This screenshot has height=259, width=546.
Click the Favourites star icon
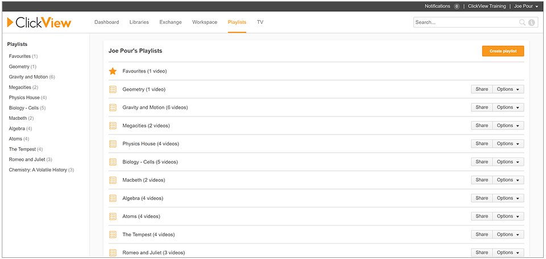113,71
